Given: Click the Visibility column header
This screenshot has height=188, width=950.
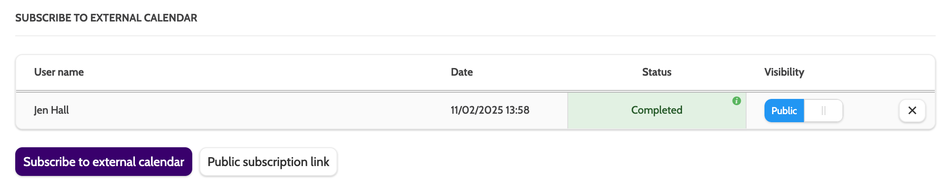Looking at the screenshot, I should (x=784, y=72).
